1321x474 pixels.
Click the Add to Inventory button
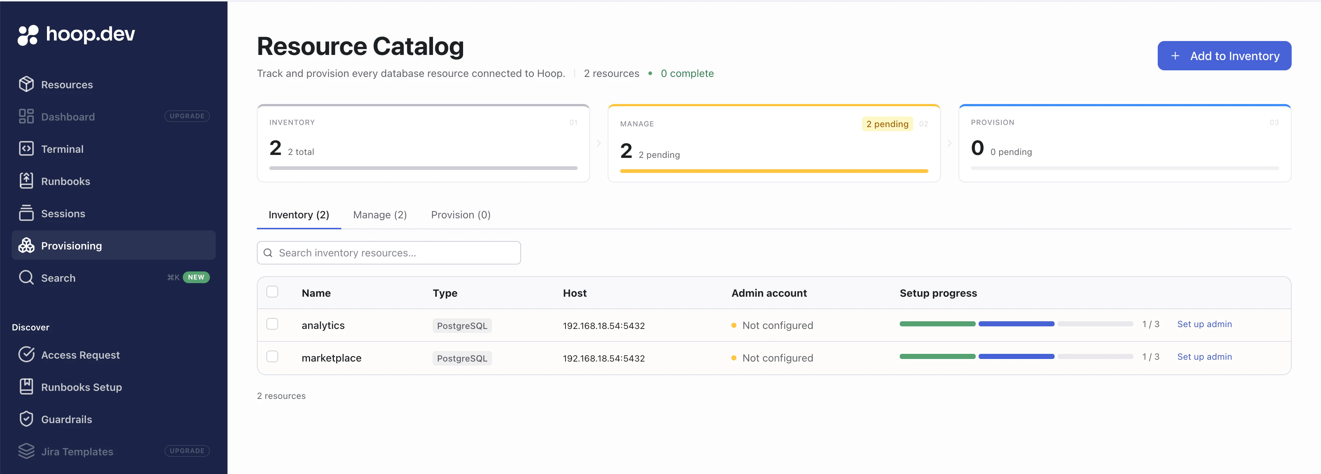point(1224,56)
